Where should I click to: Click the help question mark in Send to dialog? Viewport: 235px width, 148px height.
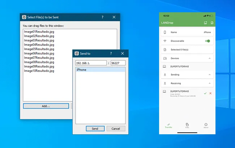pos(111,53)
